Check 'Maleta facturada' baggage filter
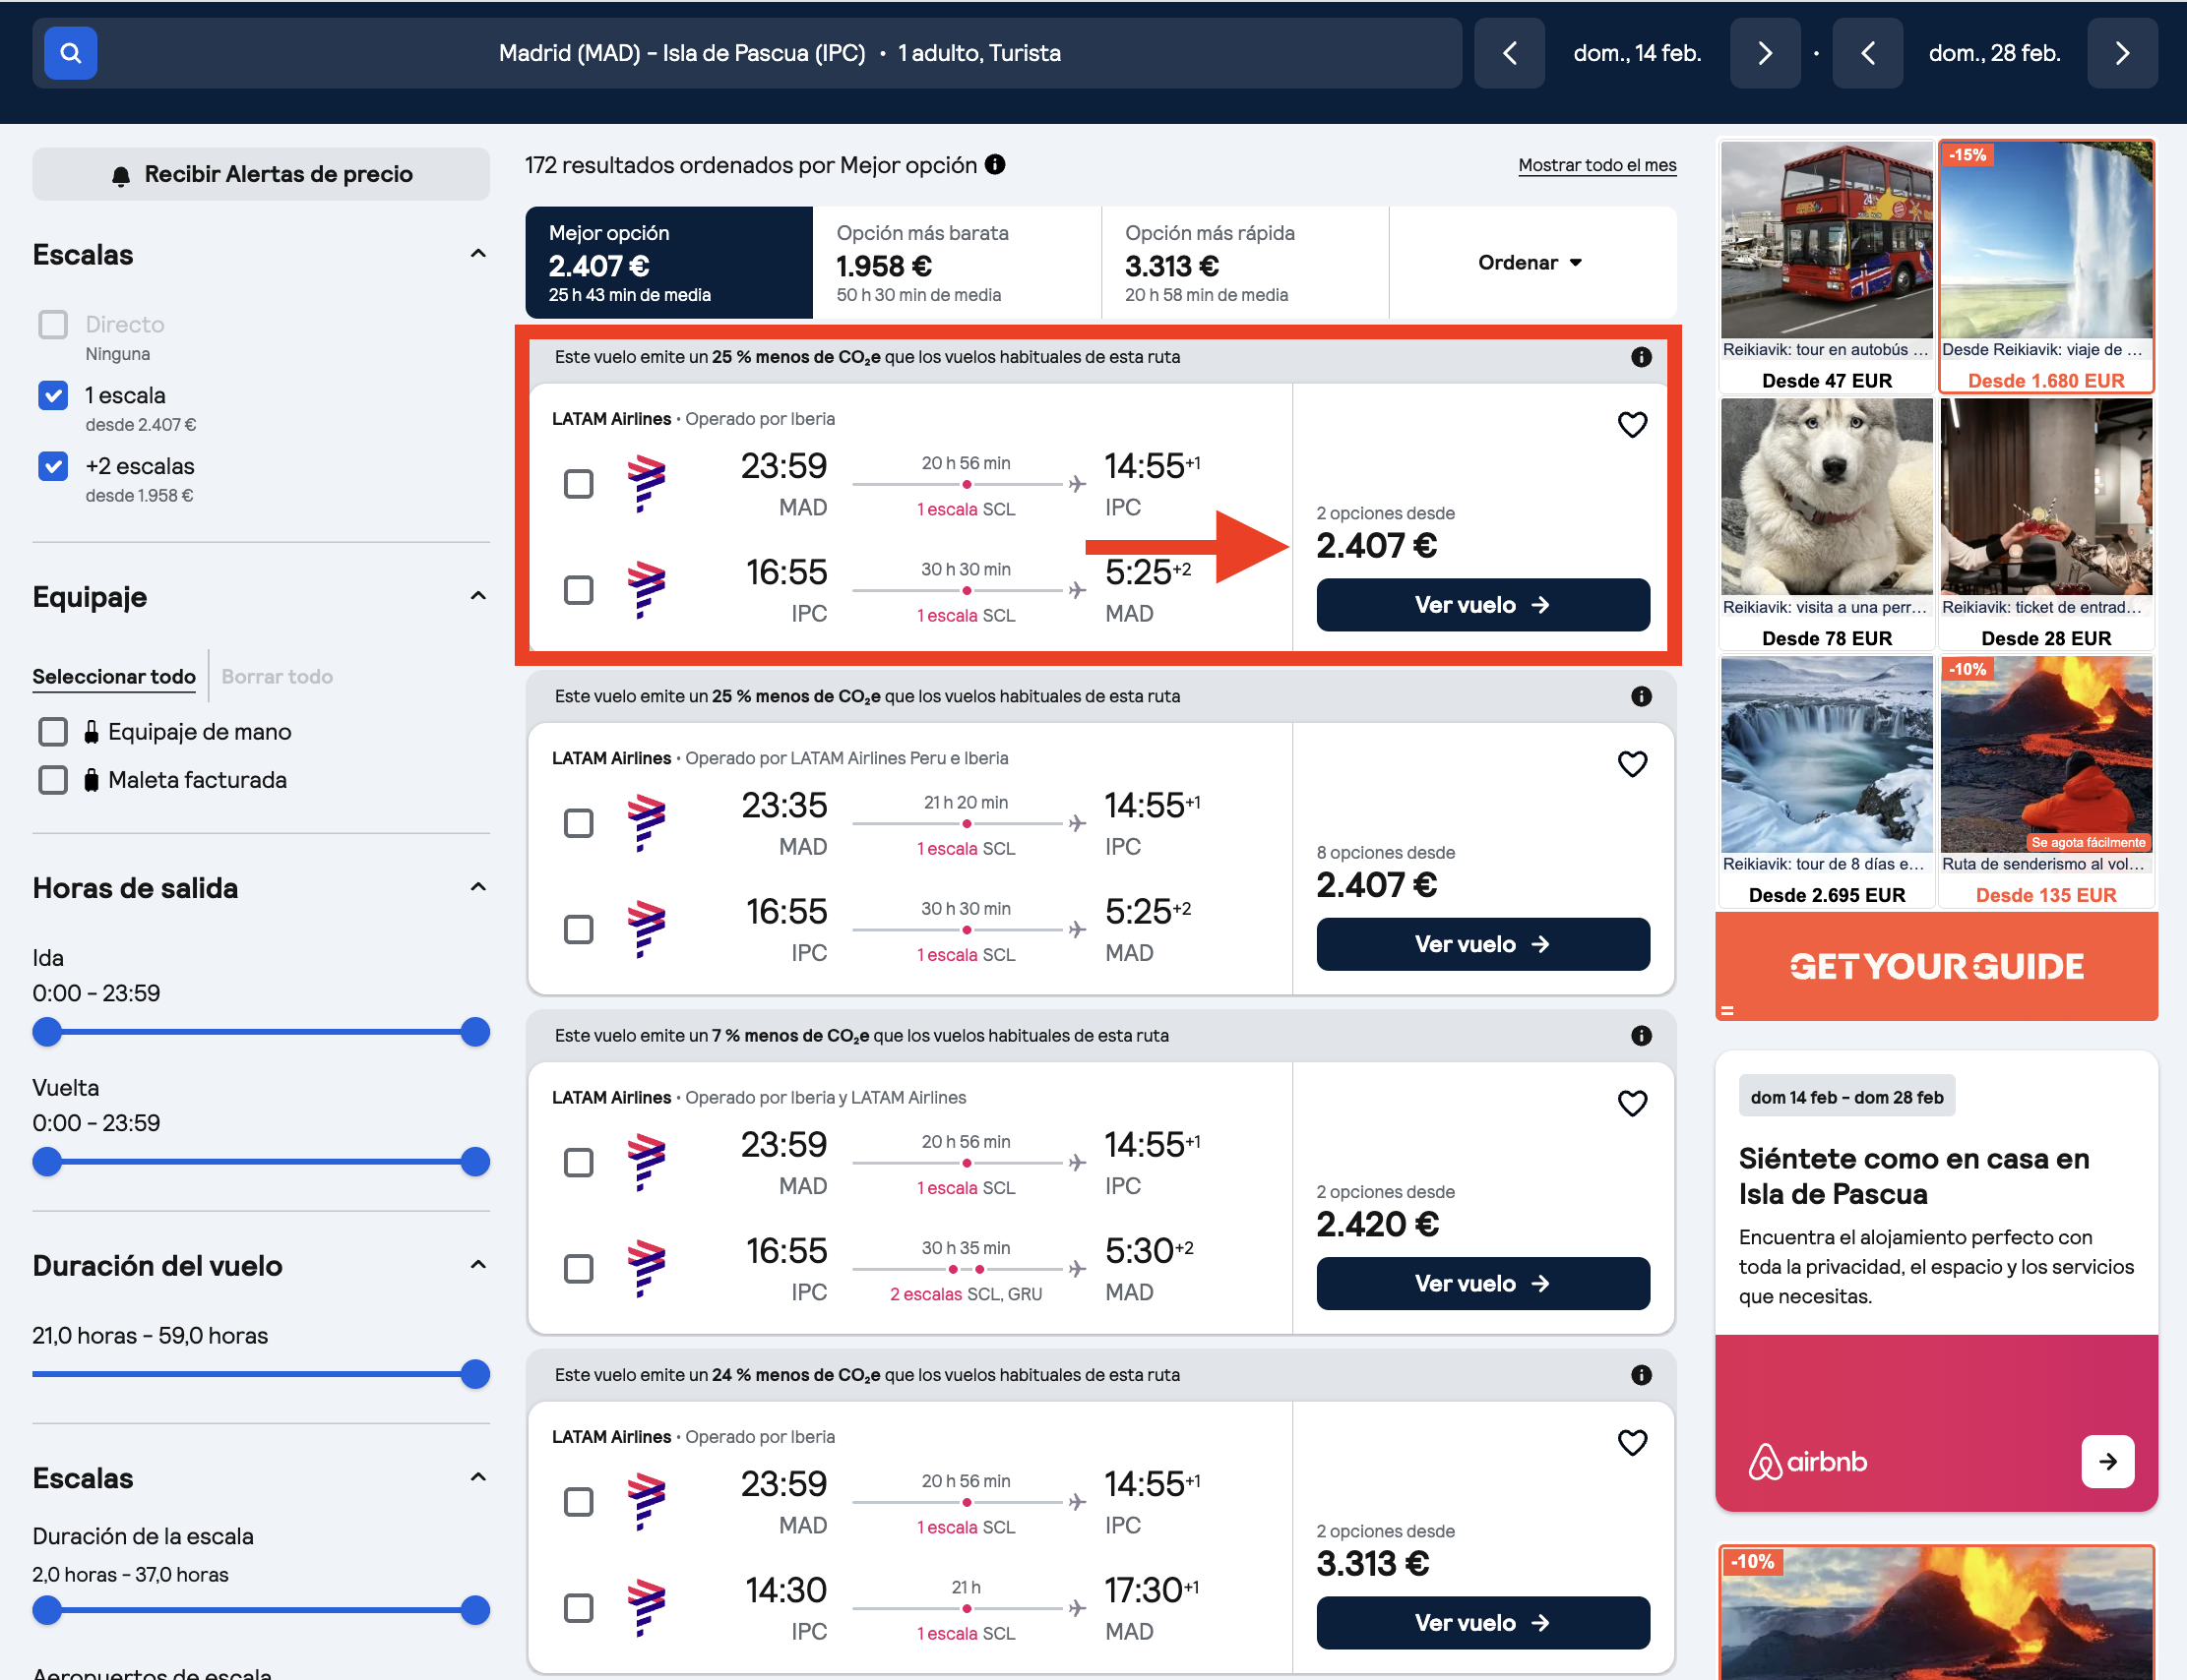Screen dimensions: 2187x1680 pos(53,780)
